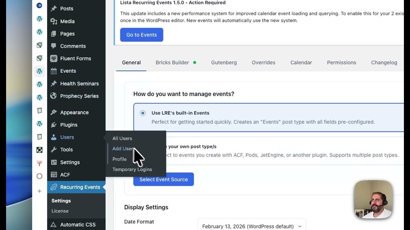410x230 pixels.
Task: Click the Select Event Source button
Action: pyautogui.click(x=164, y=179)
